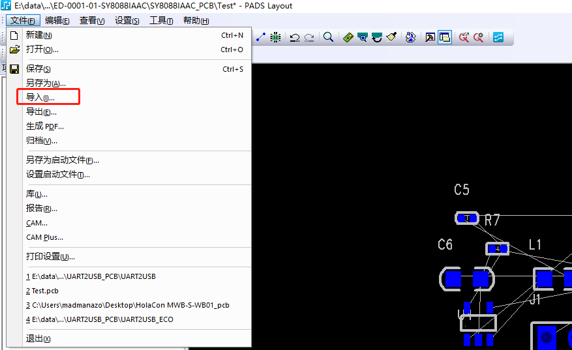This screenshot has width=572, height=350.
Task: Choose 导入 (Import) from the File menu
Action: click(40, 98)
